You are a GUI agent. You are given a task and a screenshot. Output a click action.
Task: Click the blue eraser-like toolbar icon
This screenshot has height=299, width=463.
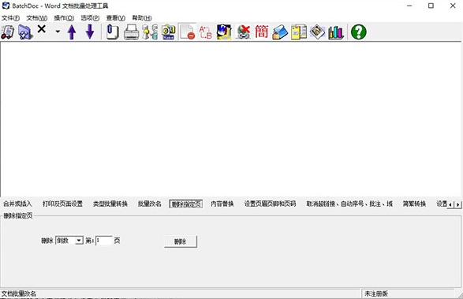click(280, 32)
